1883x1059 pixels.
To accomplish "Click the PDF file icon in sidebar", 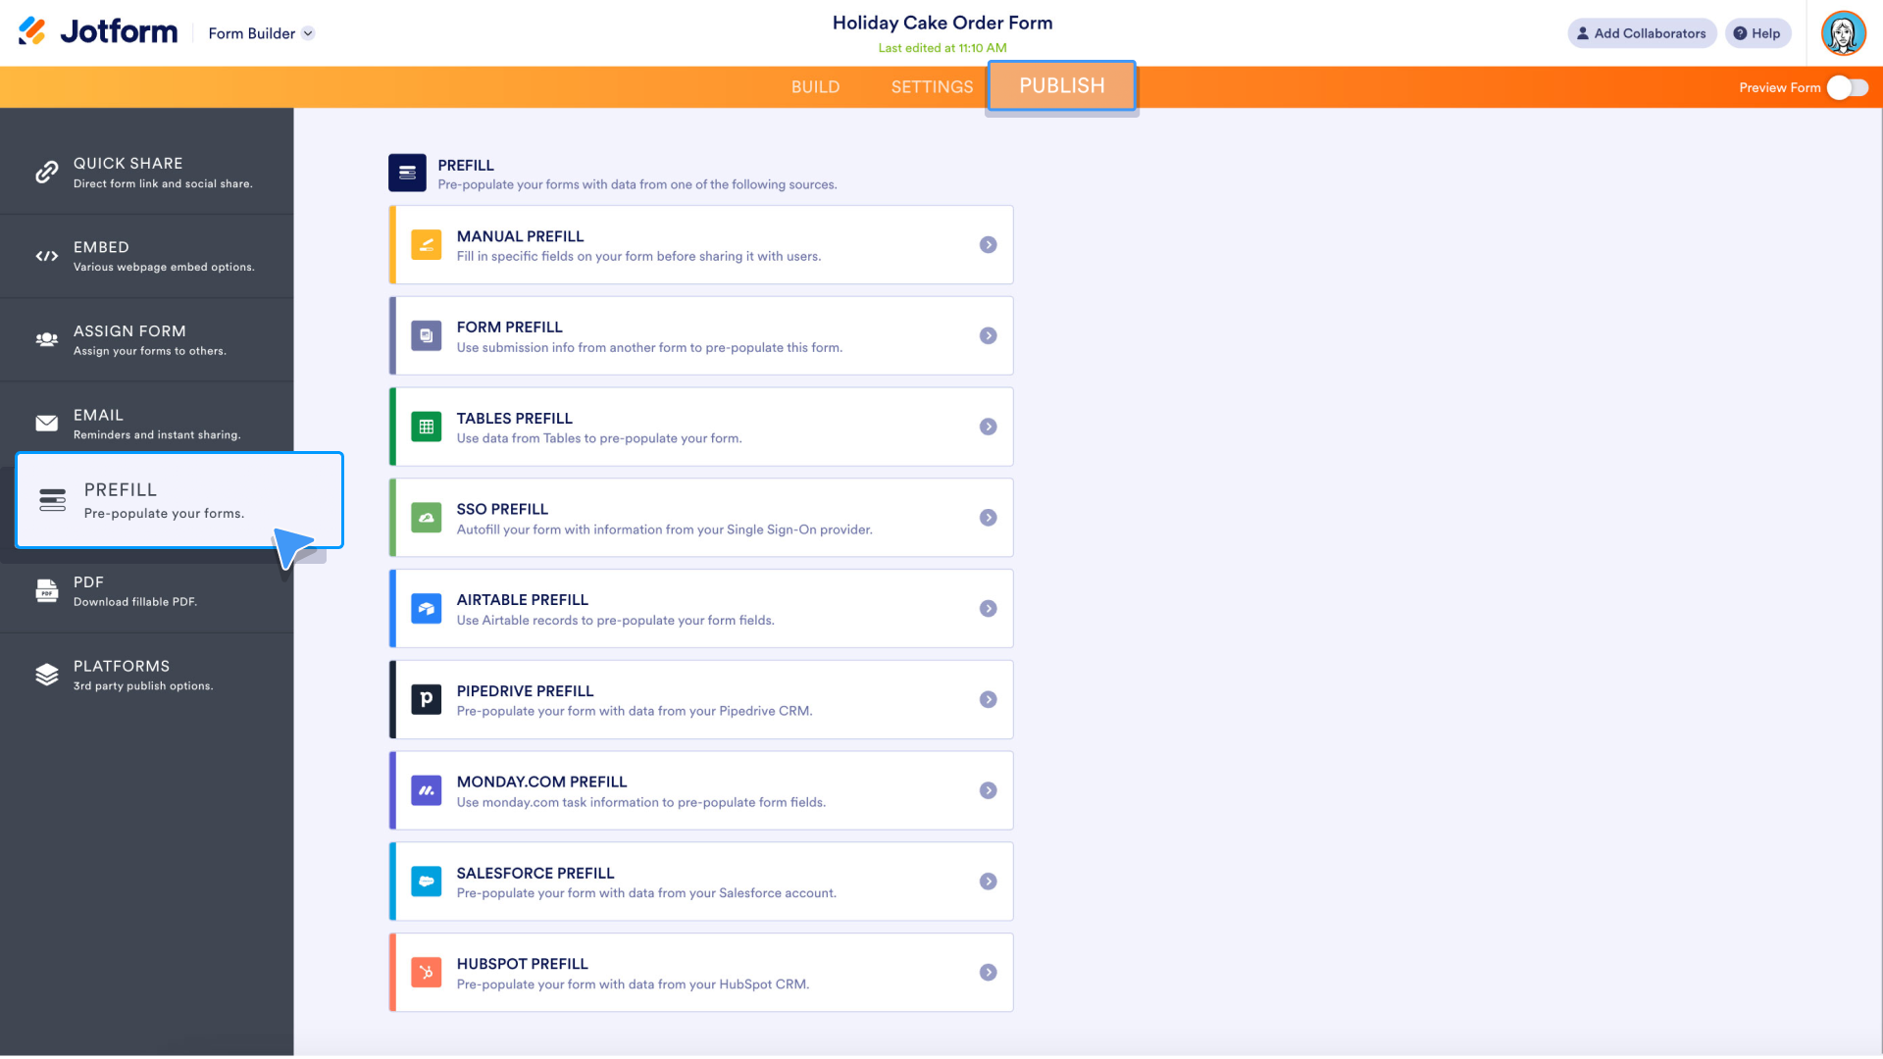I will pos(46,590).
